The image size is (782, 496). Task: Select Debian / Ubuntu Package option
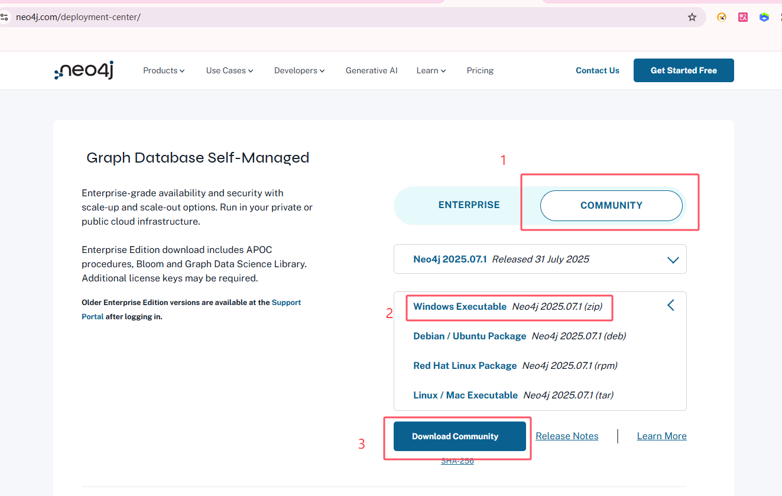point(520,336)
